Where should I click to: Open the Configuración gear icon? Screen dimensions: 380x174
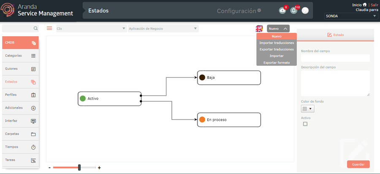point(259,11)
